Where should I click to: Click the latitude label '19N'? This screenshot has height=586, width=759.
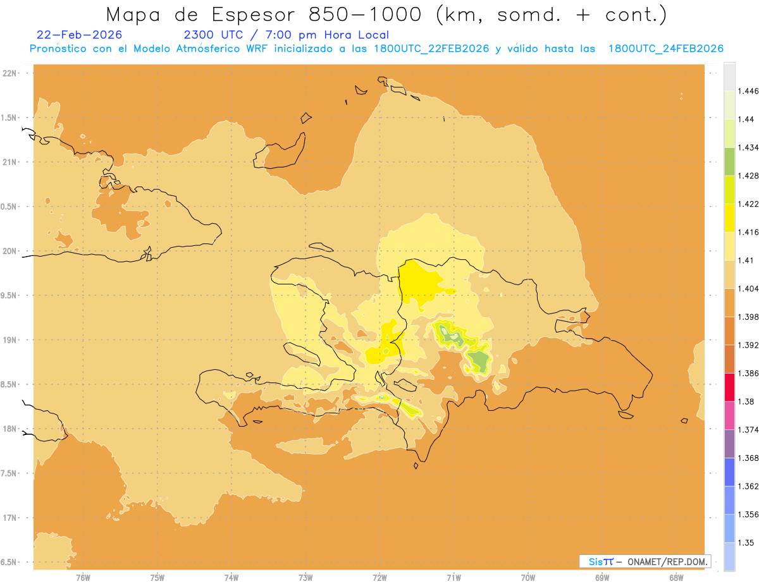pos(11,339)
